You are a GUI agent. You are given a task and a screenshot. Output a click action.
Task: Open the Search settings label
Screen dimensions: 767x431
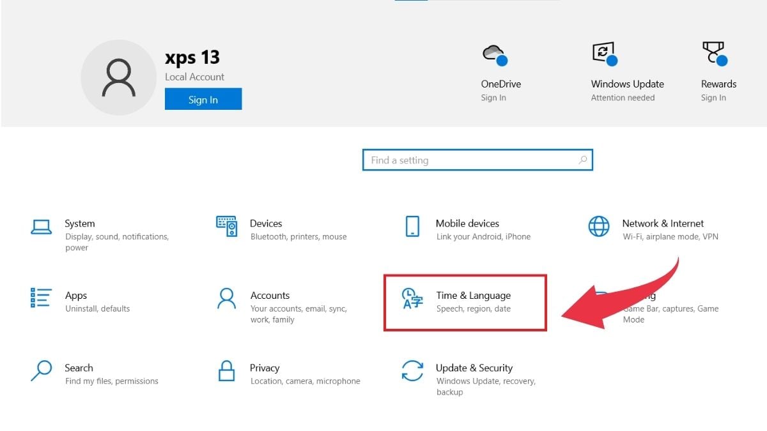pos(79,368)
